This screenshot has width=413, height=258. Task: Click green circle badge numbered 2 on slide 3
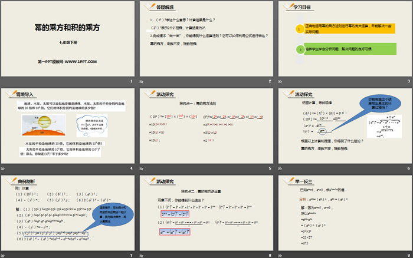tap(291, 51)
